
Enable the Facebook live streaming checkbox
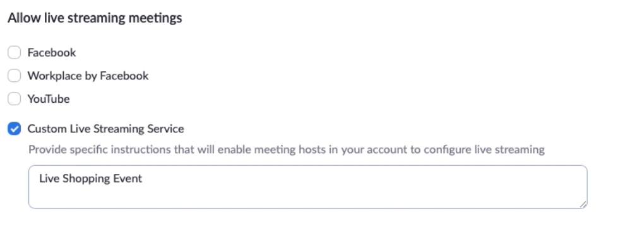(15, 52)
